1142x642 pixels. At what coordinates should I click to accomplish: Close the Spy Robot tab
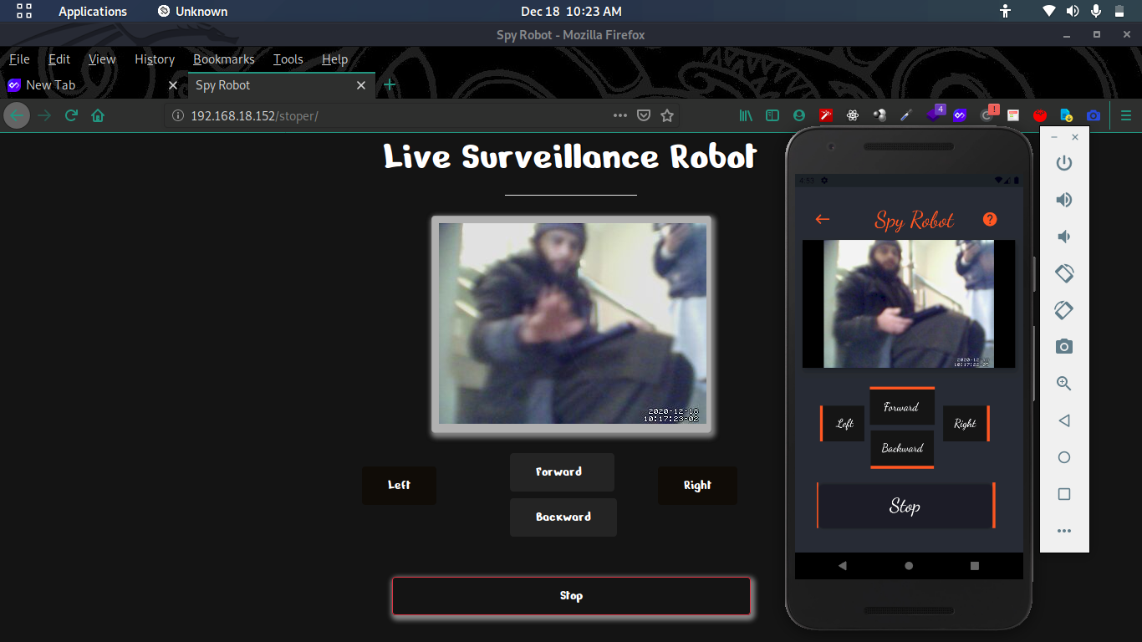pyautogui.click(x=361, y=85)
